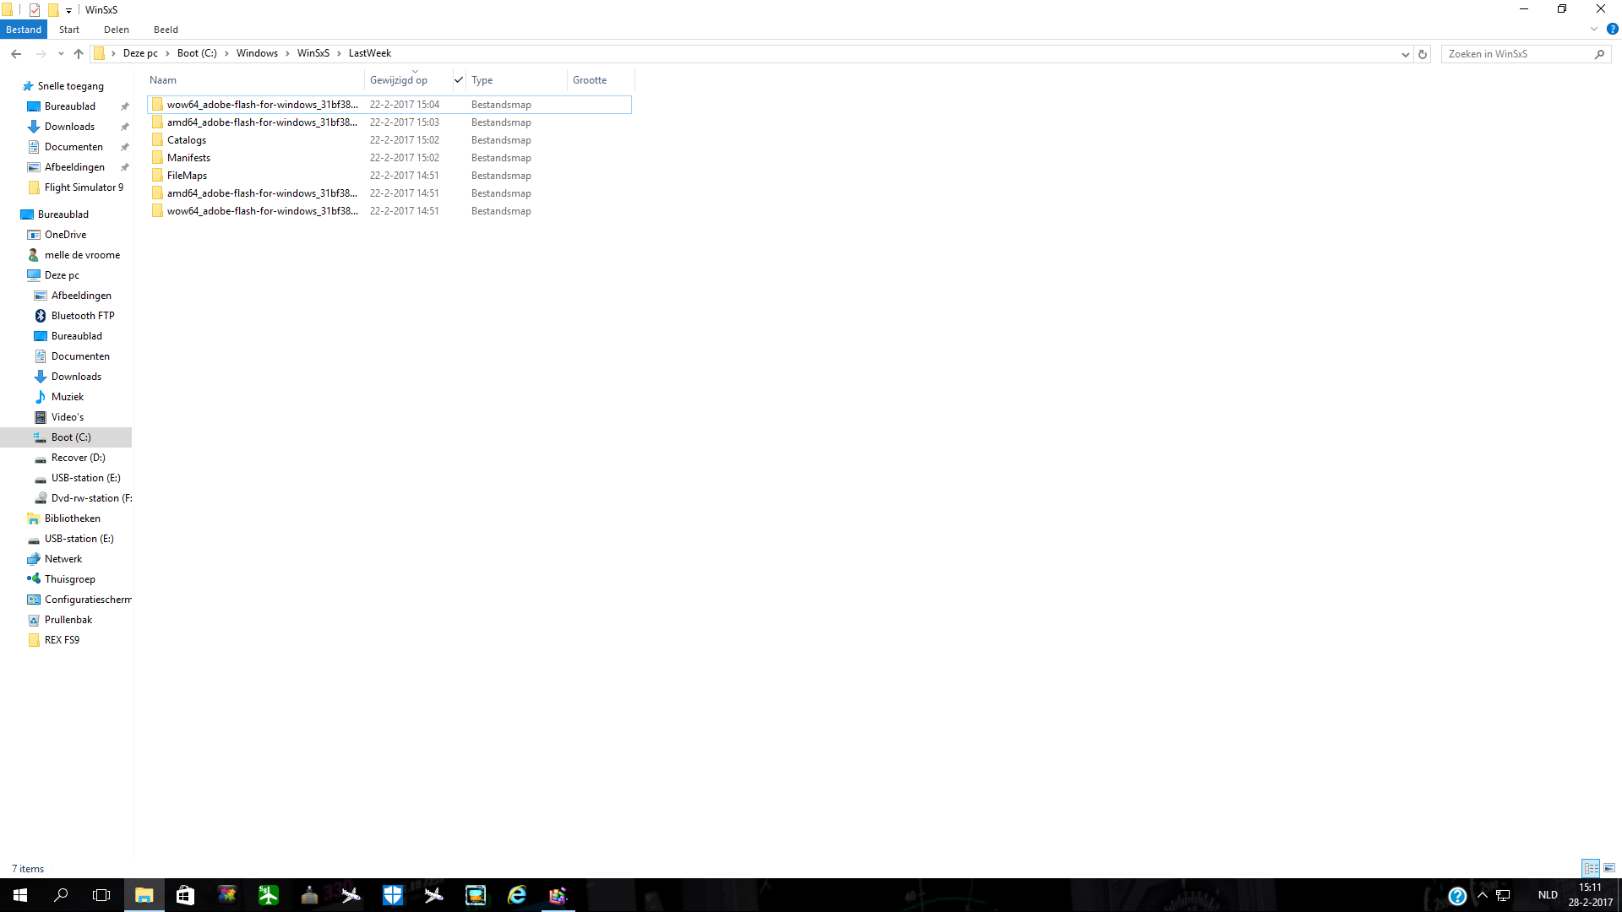Select Muziek under Deze pc
The image size is (1622, 912).
point(68,397)
